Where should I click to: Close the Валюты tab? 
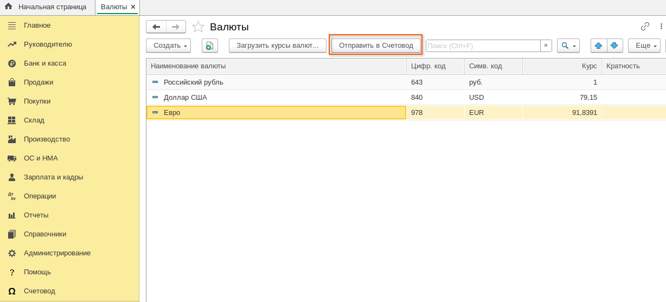tap(133, 7)
